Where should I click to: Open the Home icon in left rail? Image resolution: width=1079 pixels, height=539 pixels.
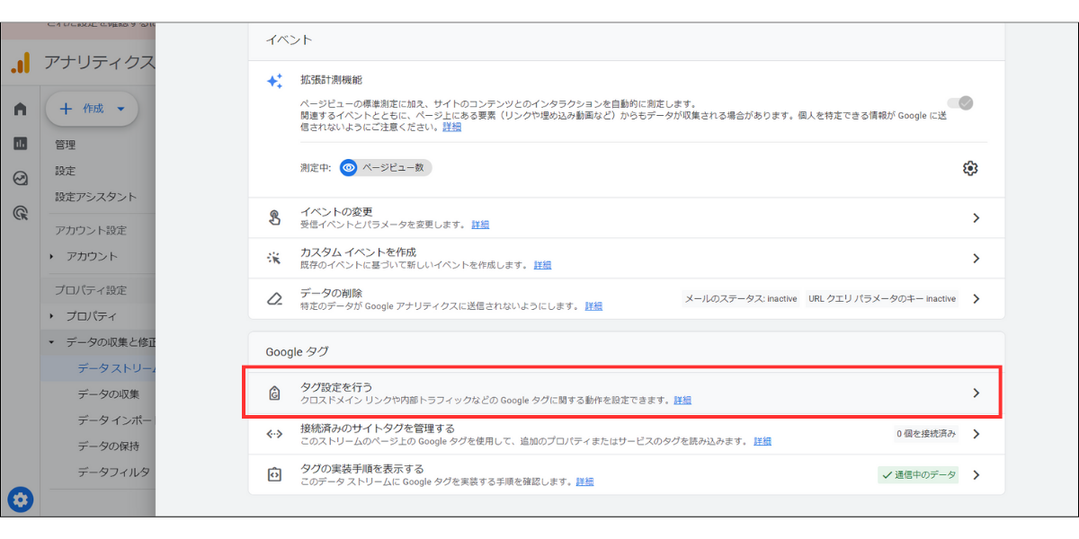[20, 109]
